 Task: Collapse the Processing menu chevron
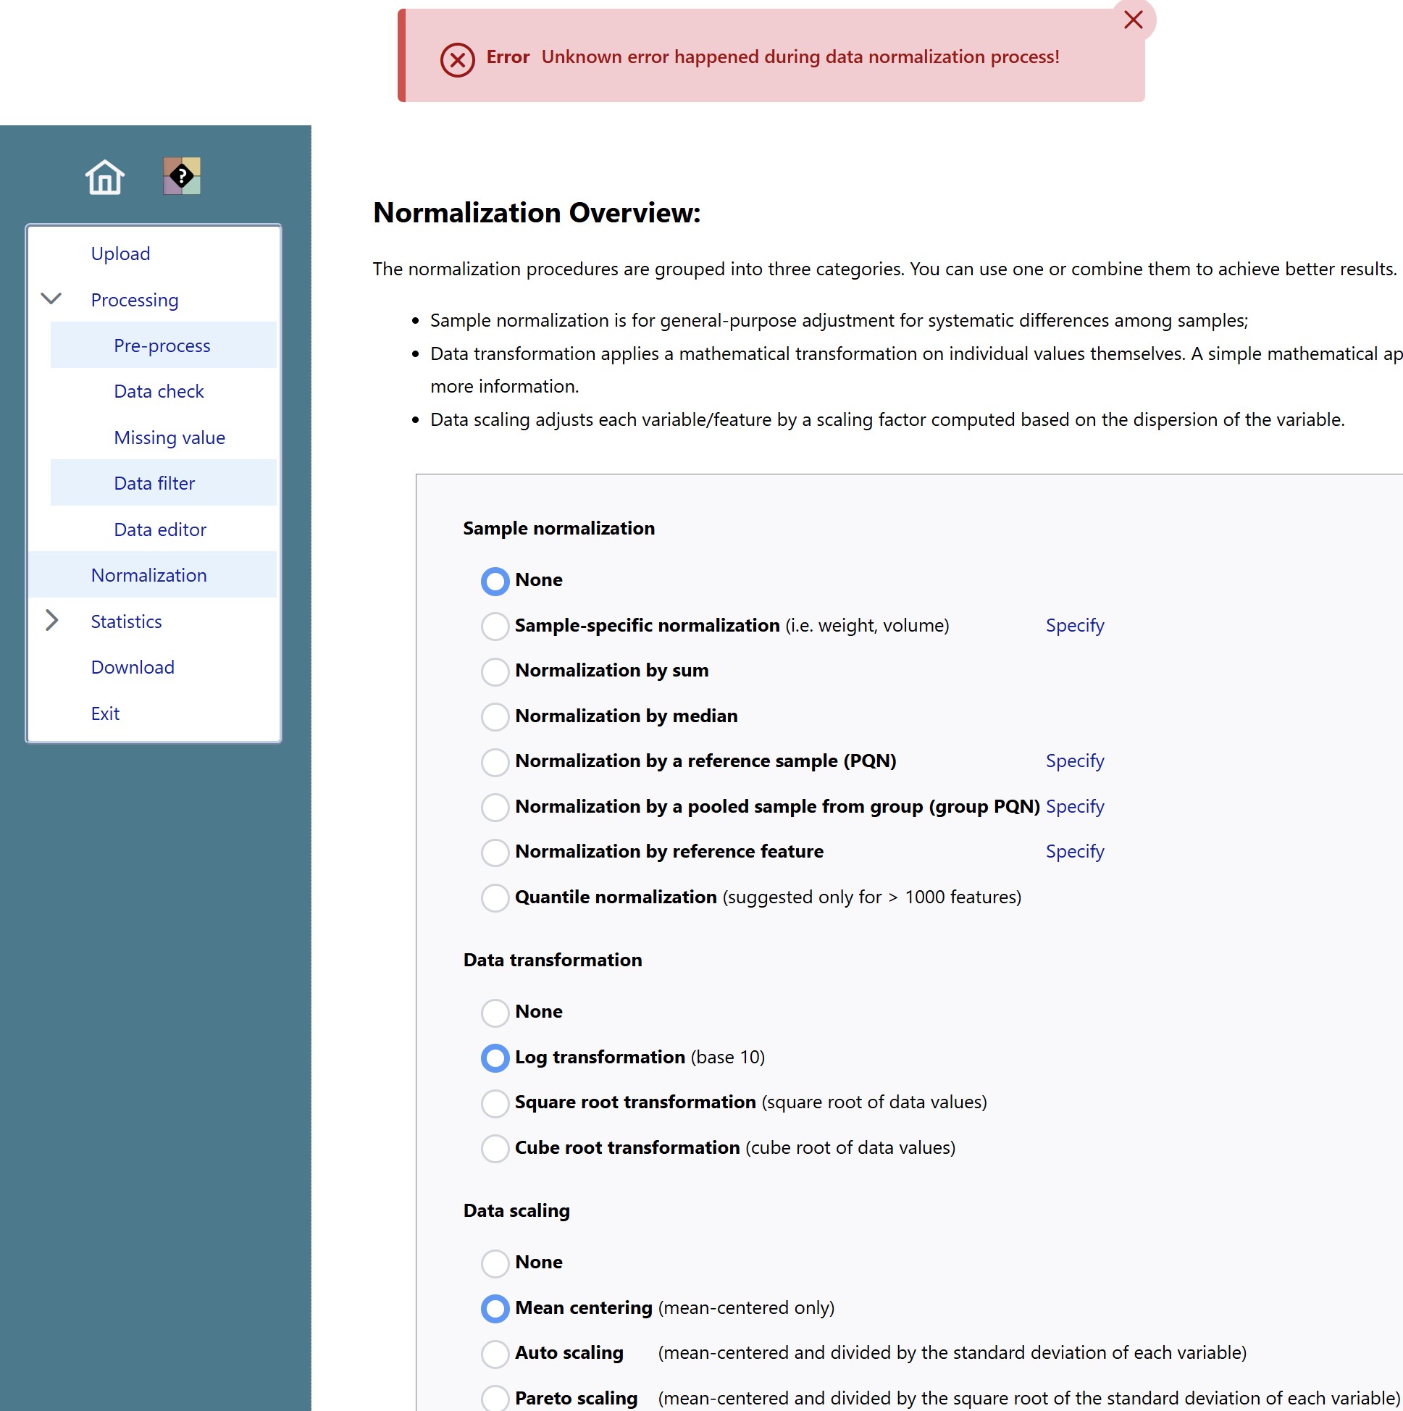pos(51,298)
